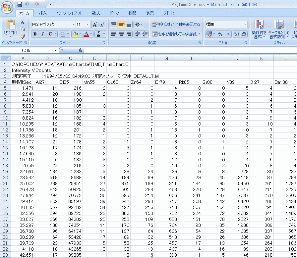This screenshot has width=297, height=258.
Task: Open font name combo box MS Pゴシック
Action: pos(53,25)
